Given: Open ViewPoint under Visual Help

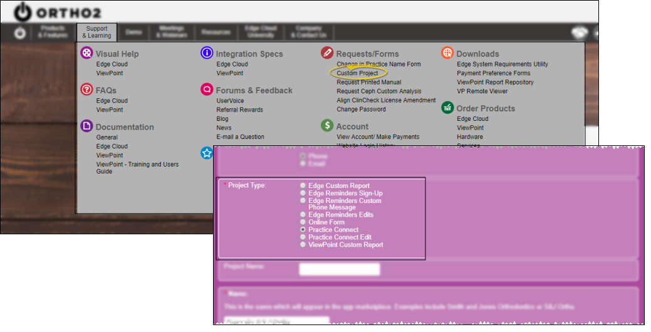Looking at the screenshot, I should point(110,73).
